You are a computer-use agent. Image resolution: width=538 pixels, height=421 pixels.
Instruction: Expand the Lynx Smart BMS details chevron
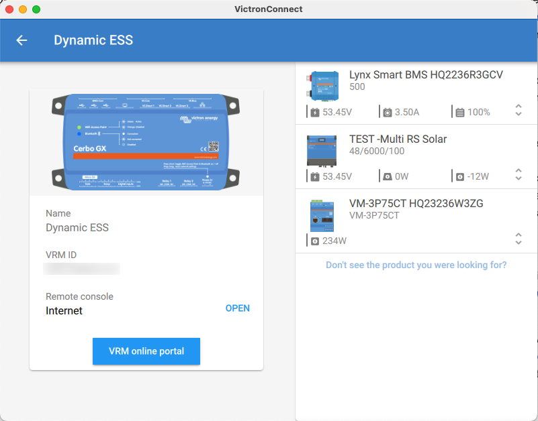518,111
